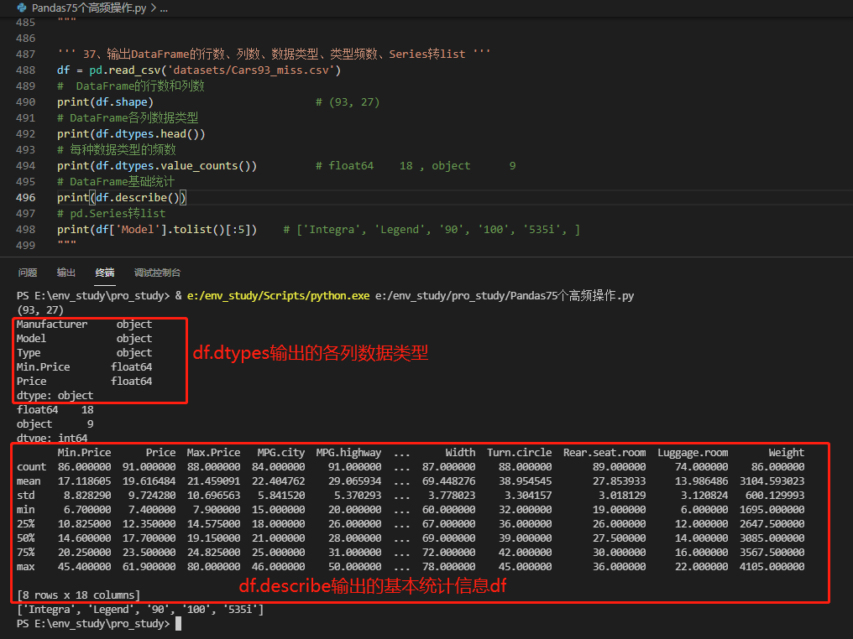Click print(df.dtypes.head()) on line 492
The image size is (853, 639).
(x=131, y=134)
